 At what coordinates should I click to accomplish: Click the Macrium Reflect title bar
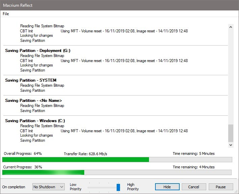click(x=119, y=5)
